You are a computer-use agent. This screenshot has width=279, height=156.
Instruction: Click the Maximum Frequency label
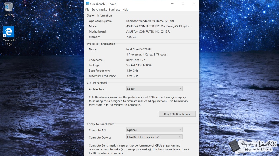pyautogui.click(x=102, y=76)
